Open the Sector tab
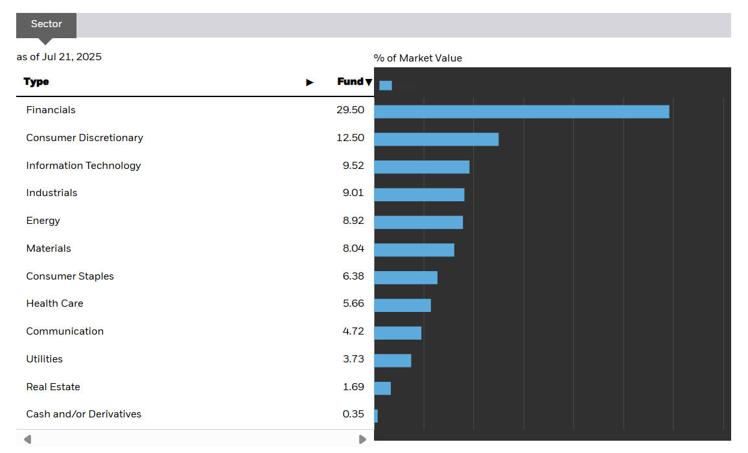This screenshot has width=748, height=453. pyautogui.click(x=47, y=25)
